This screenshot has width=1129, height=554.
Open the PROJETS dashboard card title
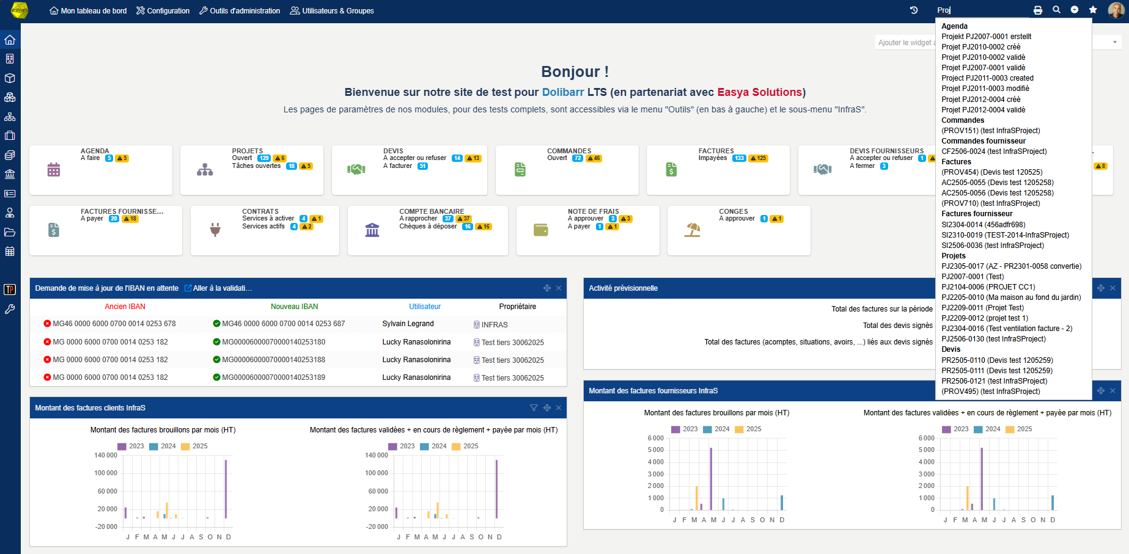coord(248,151)
